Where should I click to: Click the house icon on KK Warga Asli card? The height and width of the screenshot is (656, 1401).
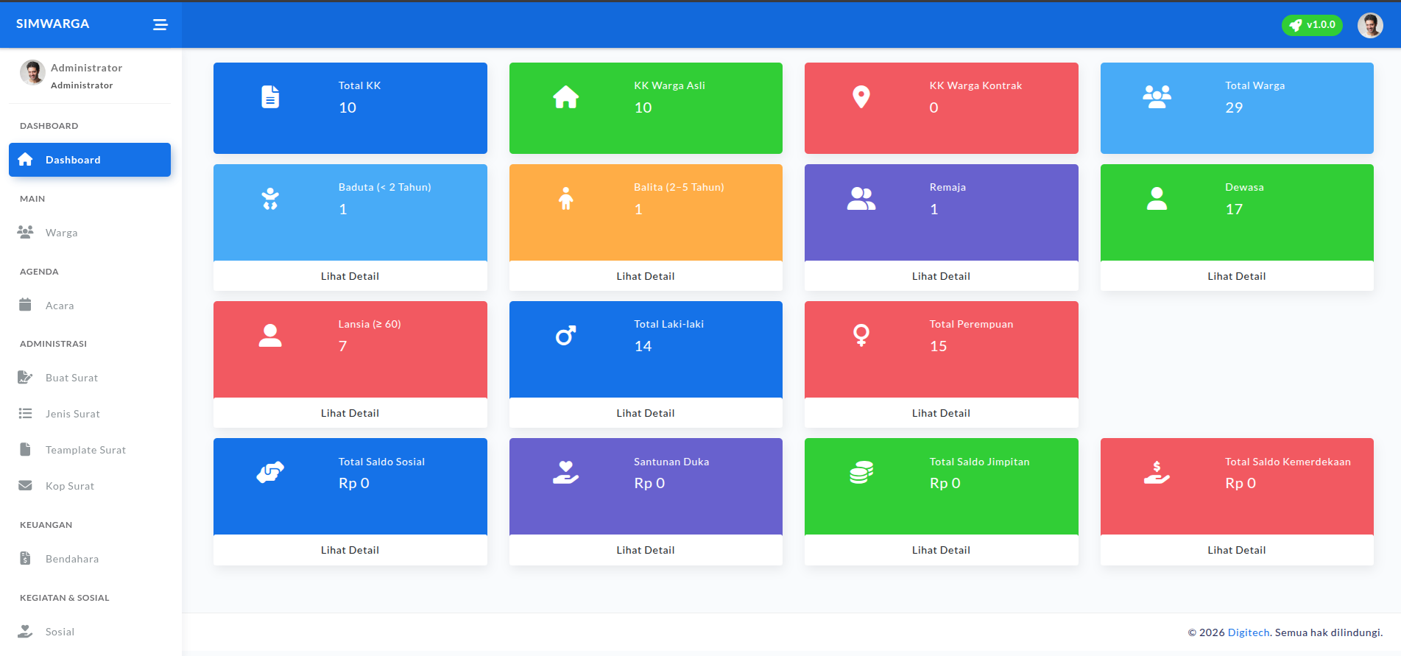(x=566, y=96)
